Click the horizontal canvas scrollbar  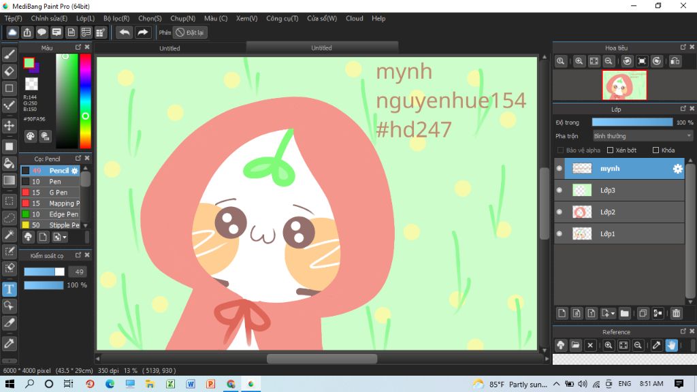click(322, 359)
